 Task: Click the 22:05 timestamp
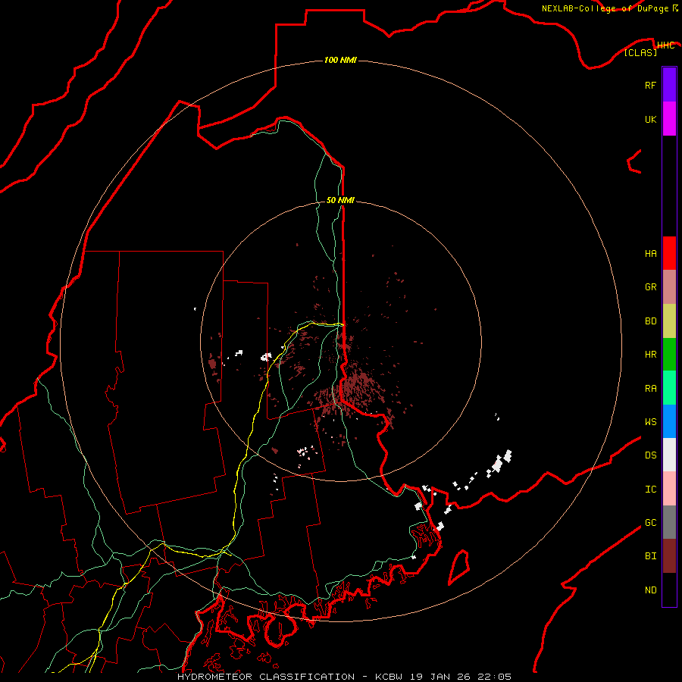point(495,677)
